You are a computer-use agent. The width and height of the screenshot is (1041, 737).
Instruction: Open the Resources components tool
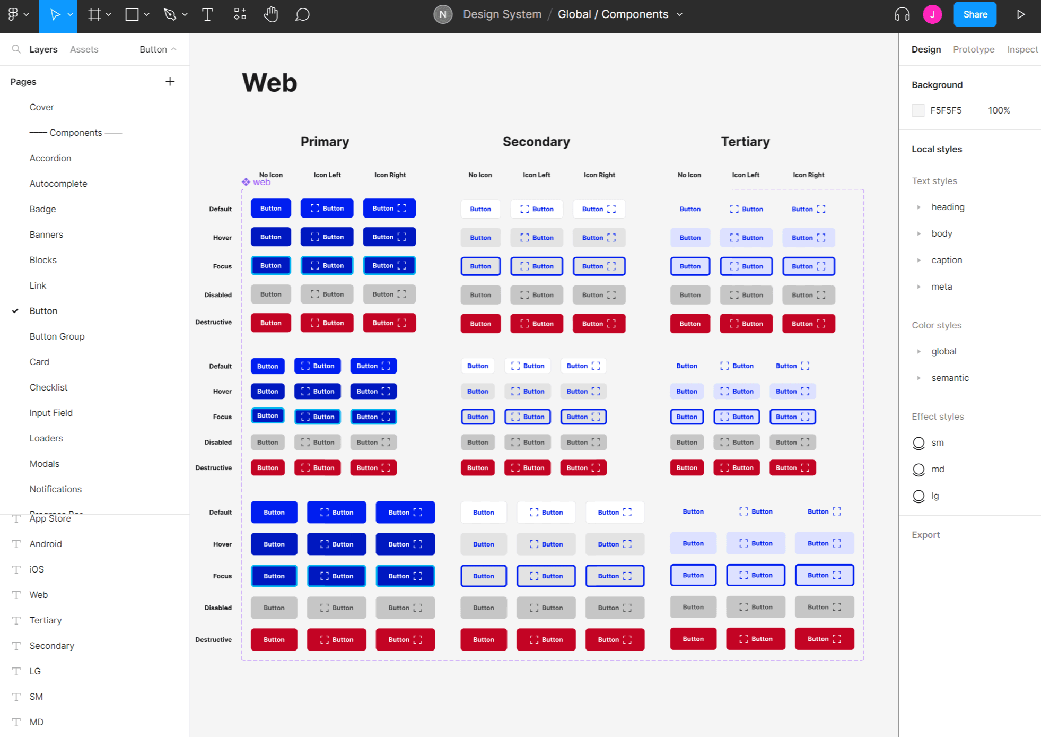240,14
